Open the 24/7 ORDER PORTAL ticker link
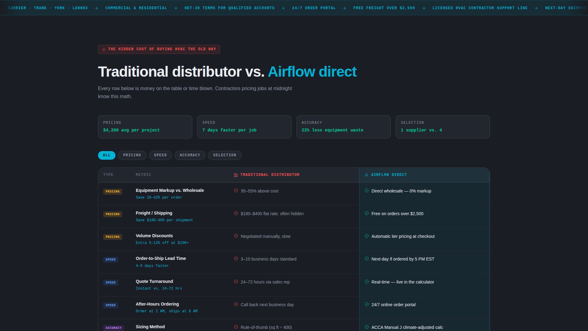The image size is (588, 331). pyautogui.click(x=314, y=8)
